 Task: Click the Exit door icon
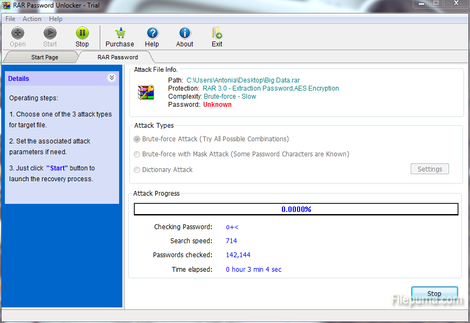[217, 33]
